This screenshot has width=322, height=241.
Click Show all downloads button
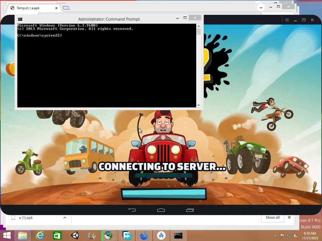pyautogui.click(x=273, y=218)
